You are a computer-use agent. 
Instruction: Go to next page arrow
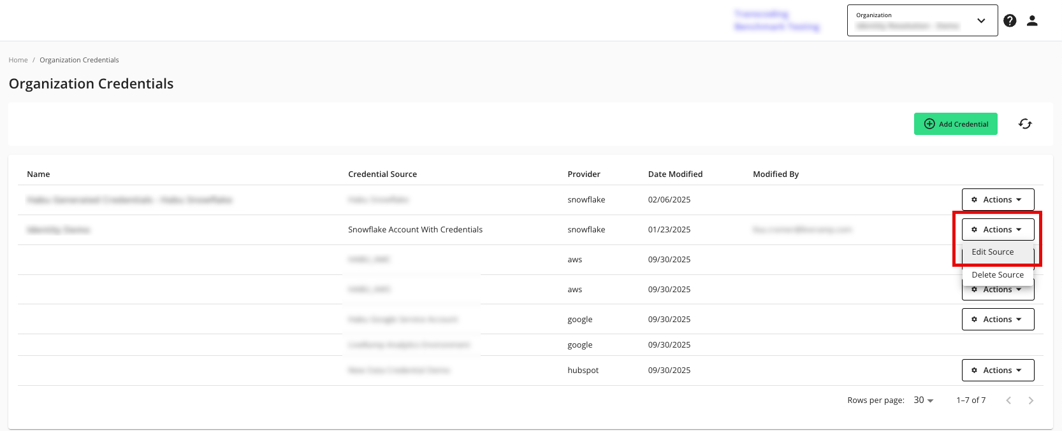1031,400
